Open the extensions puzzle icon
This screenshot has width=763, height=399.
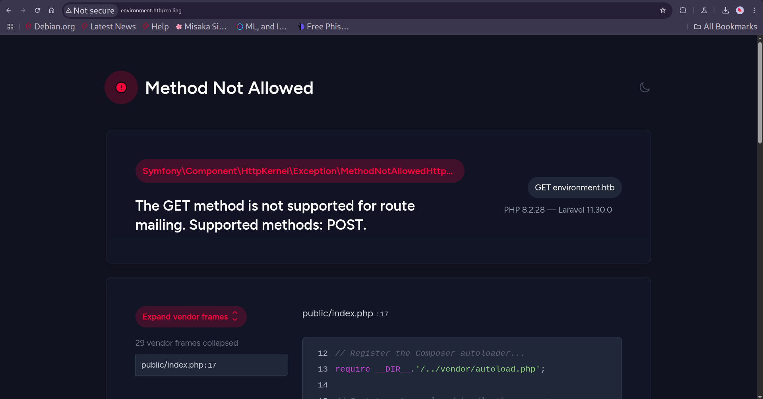coord(683,10)
